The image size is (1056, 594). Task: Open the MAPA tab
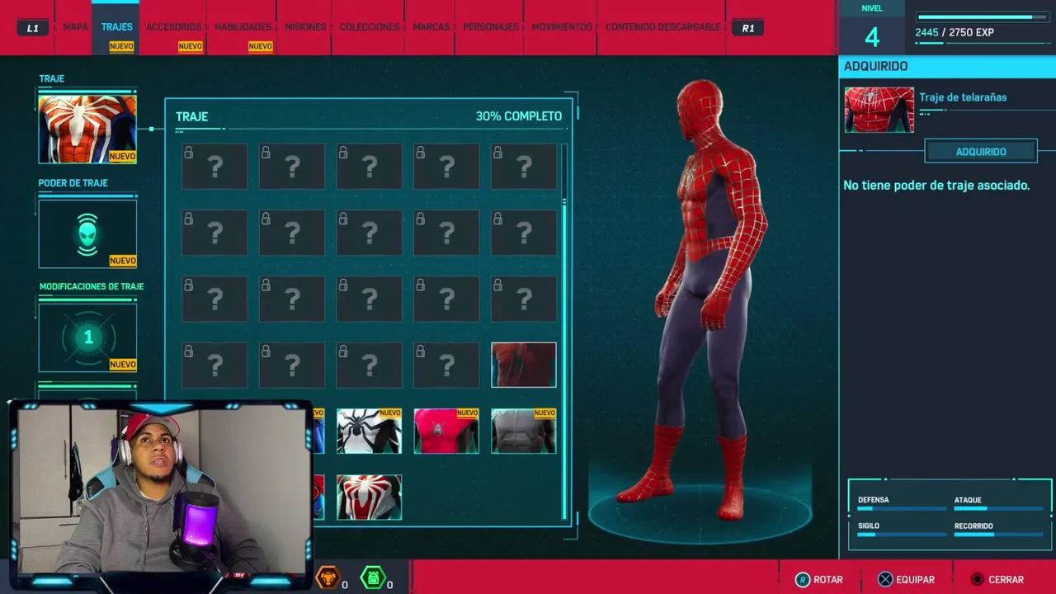point(75,27)
